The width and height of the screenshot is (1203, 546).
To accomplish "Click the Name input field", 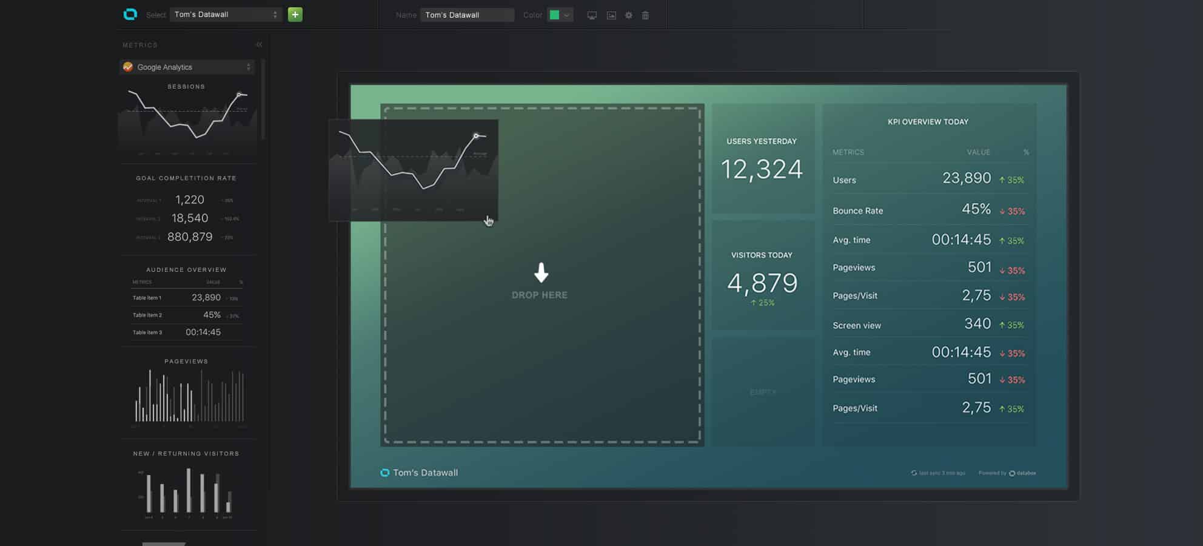I will coord(466,15).
